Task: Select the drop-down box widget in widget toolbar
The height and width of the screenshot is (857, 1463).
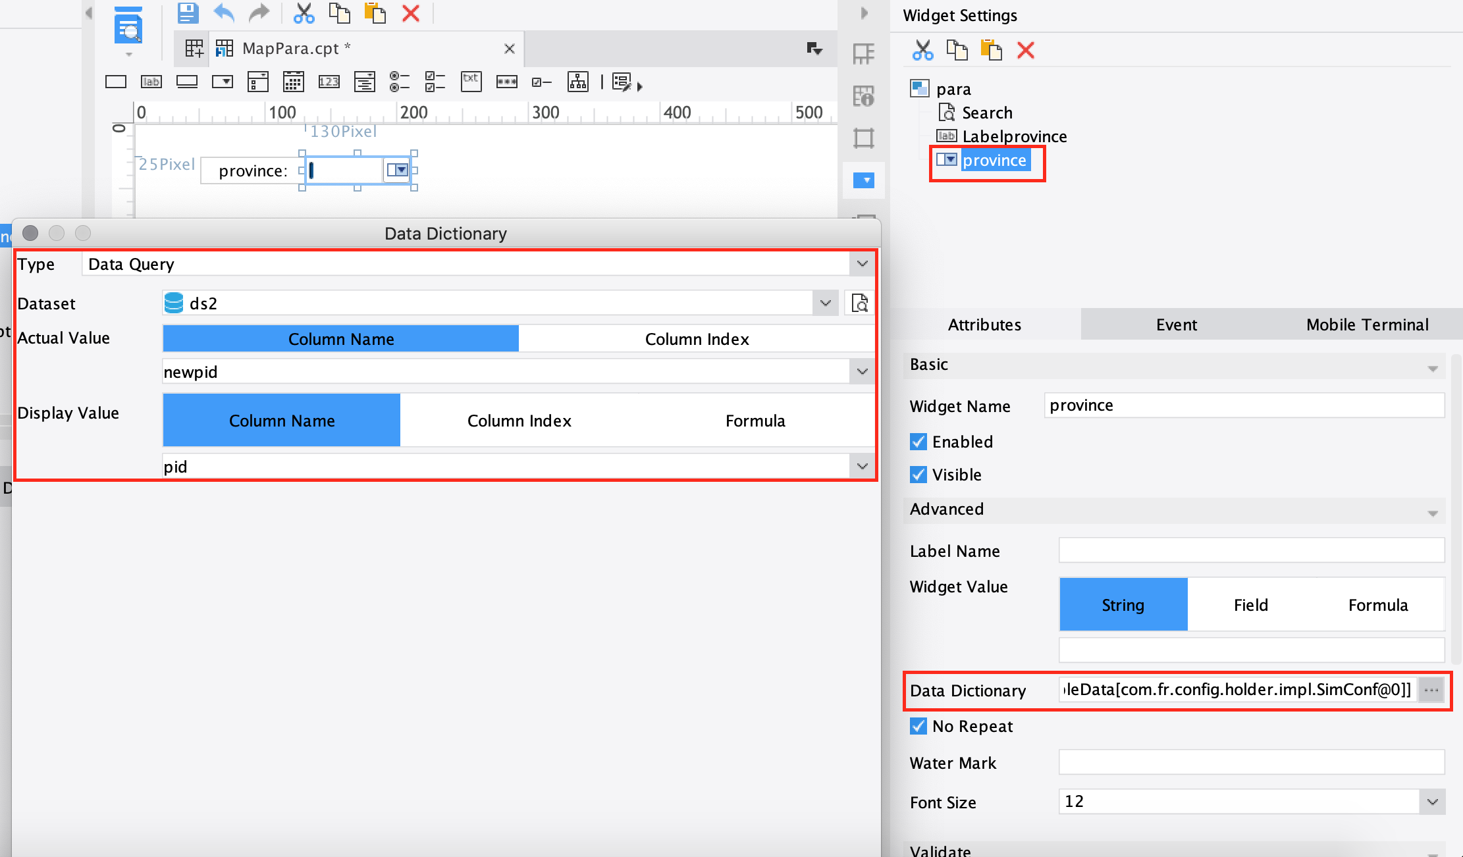Action: [x=223, y=82]
